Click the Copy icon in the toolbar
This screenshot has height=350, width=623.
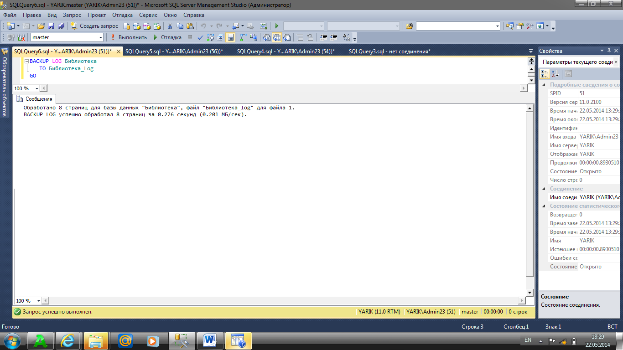click(180, 26)
